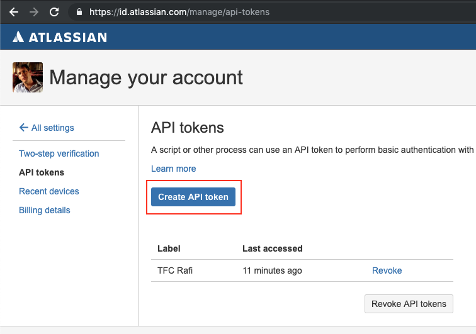This screenshot has height=334, width=476.
Task: Open Two-step verification settings
Action: point(59,153)
